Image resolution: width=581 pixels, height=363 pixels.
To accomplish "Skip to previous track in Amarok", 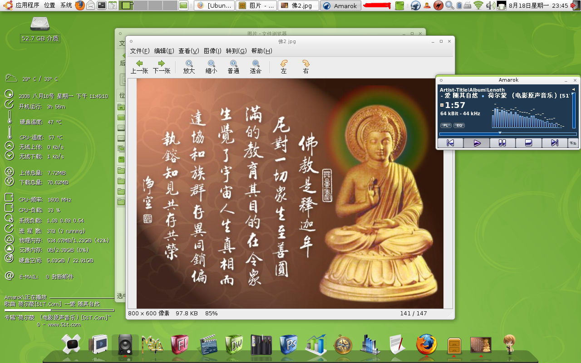I will [x=450, y=143].
